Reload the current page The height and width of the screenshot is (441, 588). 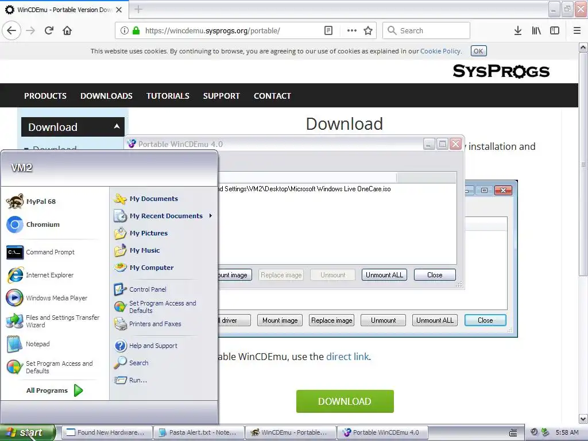pos(49,30)
